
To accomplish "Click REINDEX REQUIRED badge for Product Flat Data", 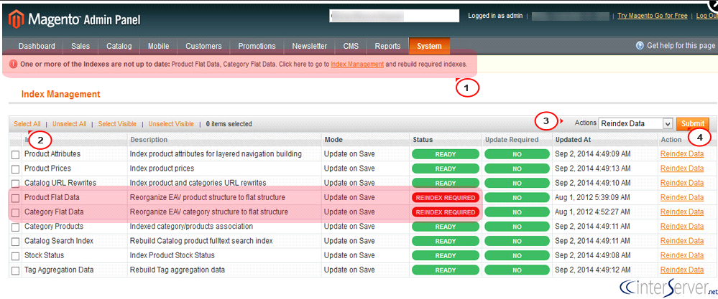I will coord(446,198).
